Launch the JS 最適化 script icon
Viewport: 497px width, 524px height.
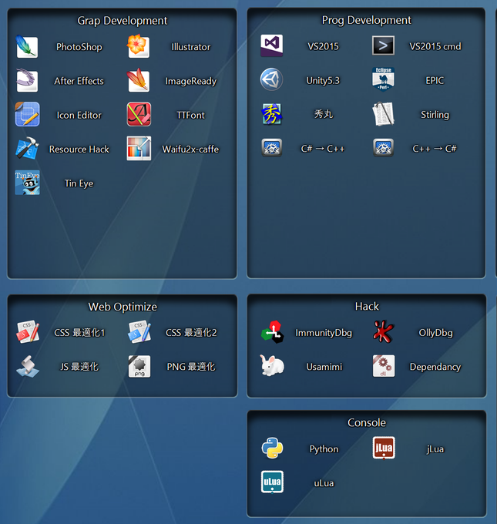(x=28, y=366)
